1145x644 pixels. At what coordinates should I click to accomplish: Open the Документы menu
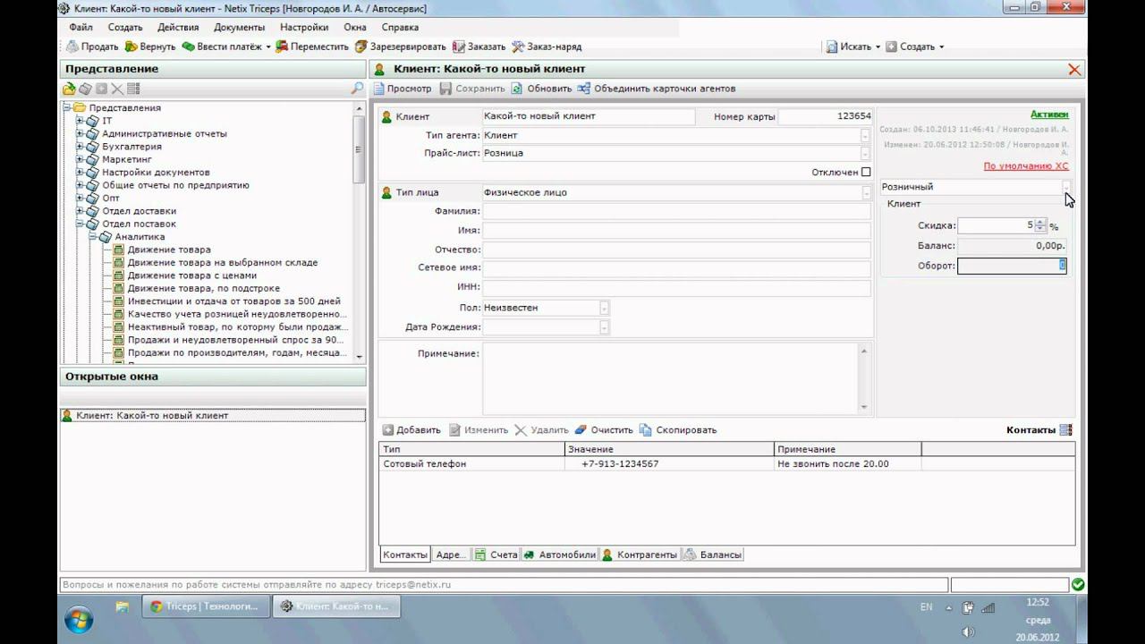click(x=239, y=27)
